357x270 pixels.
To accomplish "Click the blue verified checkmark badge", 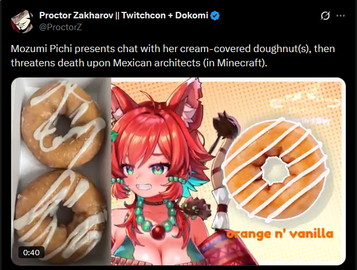I will coord(215,15).
